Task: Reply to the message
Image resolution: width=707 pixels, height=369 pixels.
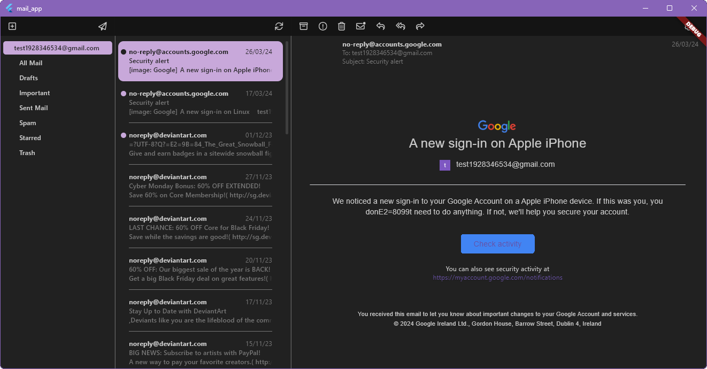Action: pyautogui.click(x=380, y=26)
